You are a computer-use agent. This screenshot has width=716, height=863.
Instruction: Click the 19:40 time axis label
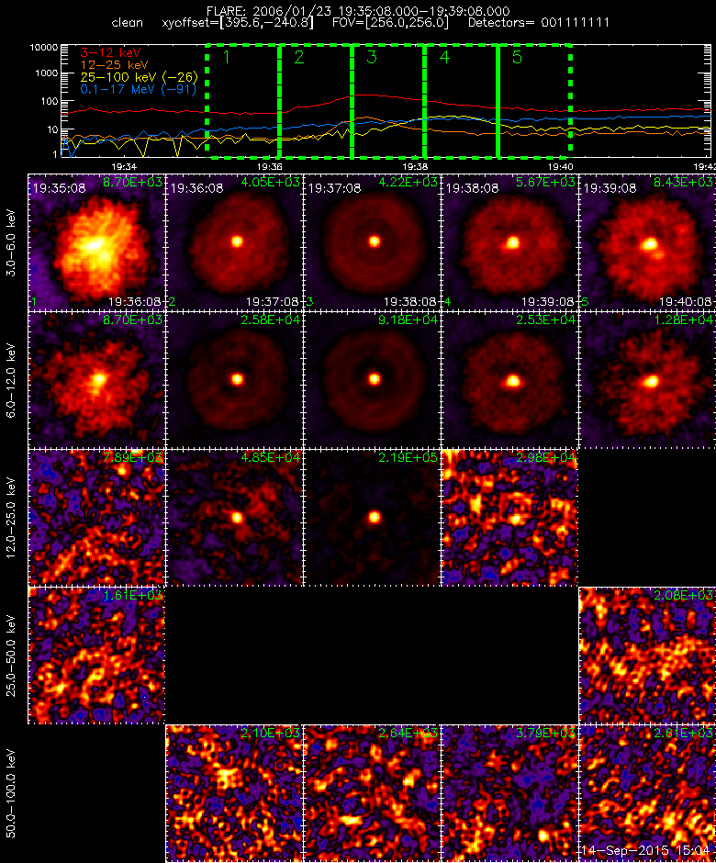560,167
